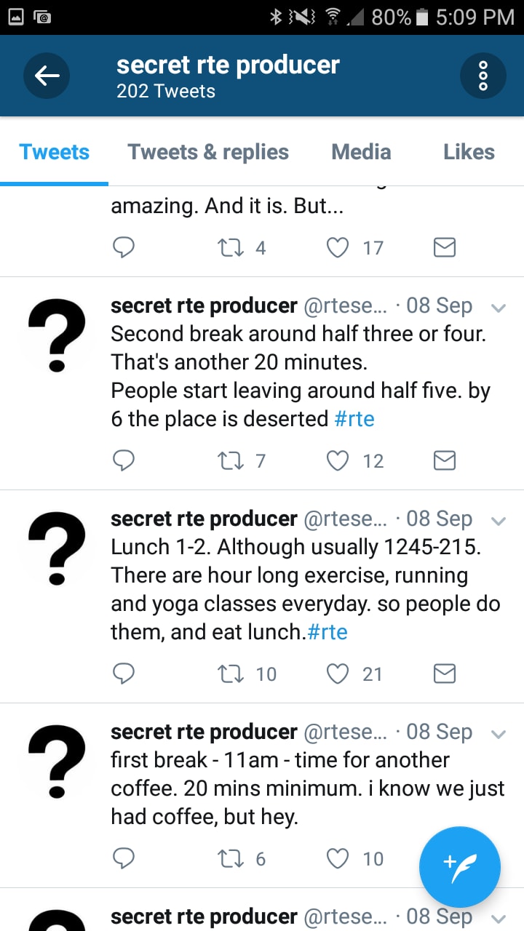Open the three-dot overflow menu
Screen dimensions: 524x931
483,75
